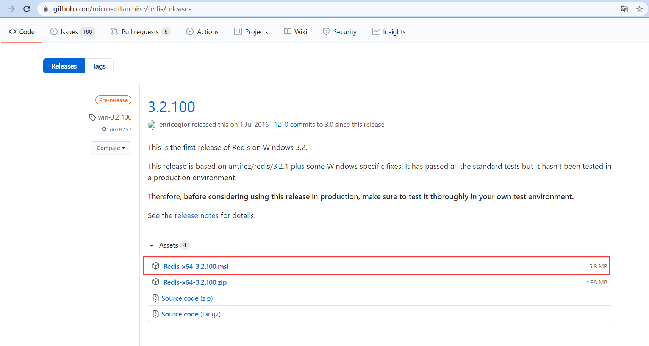The image size is (649, 346).
Task: Reload the page with the browser refresh icon
Action: pyautogui.click(x=27, y=9)
